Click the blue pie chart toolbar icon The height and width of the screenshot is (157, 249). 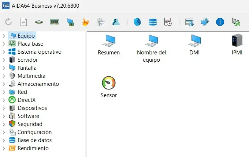coord(137,22)
